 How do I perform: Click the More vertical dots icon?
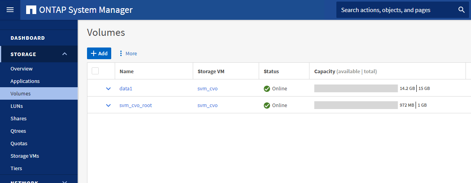pos(121,53)
